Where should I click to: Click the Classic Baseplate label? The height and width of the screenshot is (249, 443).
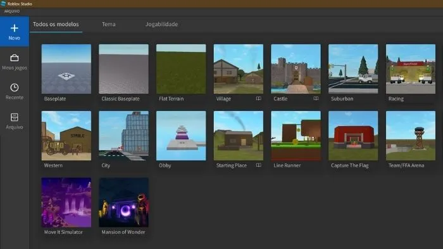pyautogui.click(x=121, y=99)
